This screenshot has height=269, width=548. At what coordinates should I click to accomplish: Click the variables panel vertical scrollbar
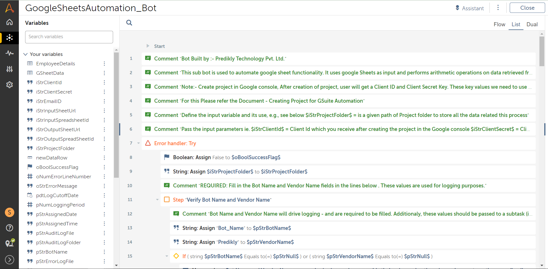click(x=116, y=114)
